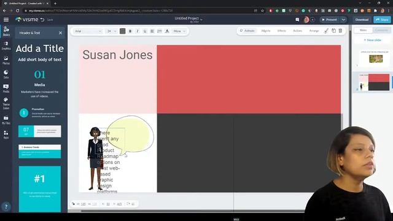Open the text color A icon
Viewport: 393px width, 221px height.
[x=167, y=31]
